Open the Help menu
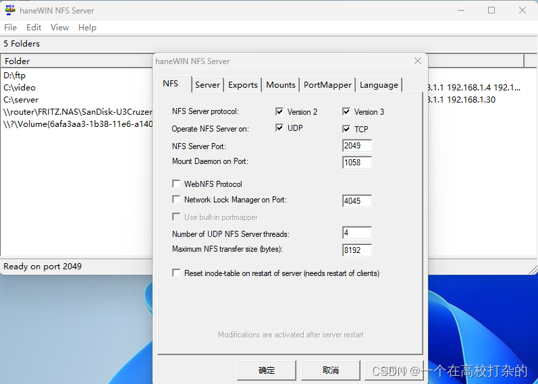538x384 pixels. click(87, 28)
